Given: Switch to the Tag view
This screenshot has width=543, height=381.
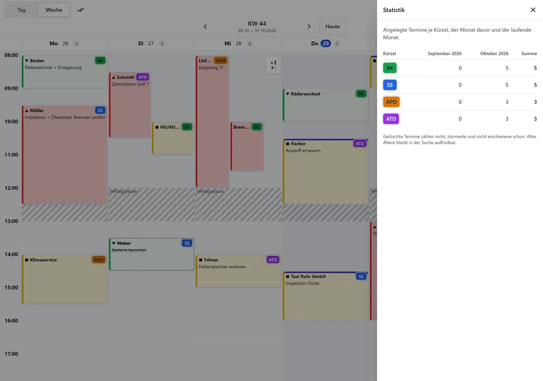Looking at the screenshot, I should 22,10.
